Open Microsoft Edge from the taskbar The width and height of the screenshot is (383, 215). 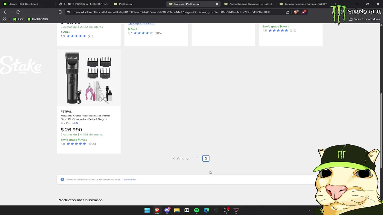[x=206, y=210]
